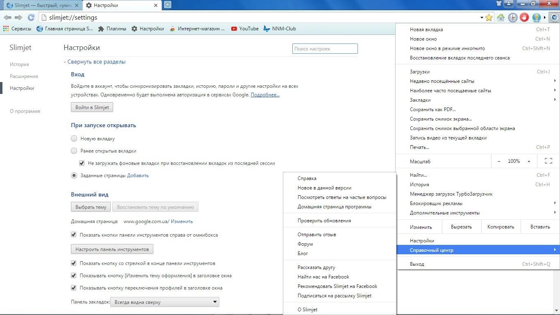Toggle Показывать кнопку переключения профилей checkbox
The width and height of the screenshot is (560, 315).
pos(74,288)
